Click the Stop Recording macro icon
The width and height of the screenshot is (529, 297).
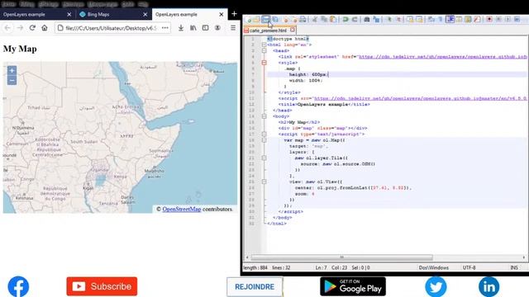click(498, 20)
